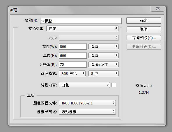The image size is (172, 132).
Task: Click the 确定 button
Action: (x=144, y=21)
